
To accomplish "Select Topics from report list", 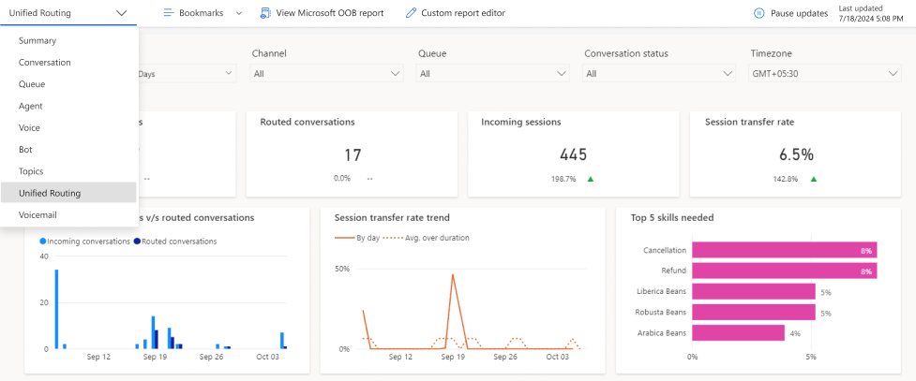I will (x=68, y=171).
